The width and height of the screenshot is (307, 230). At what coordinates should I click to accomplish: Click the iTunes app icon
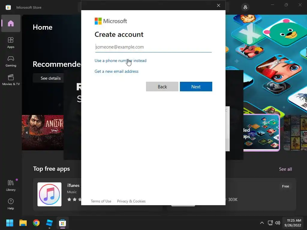click(x=49, y=194)
